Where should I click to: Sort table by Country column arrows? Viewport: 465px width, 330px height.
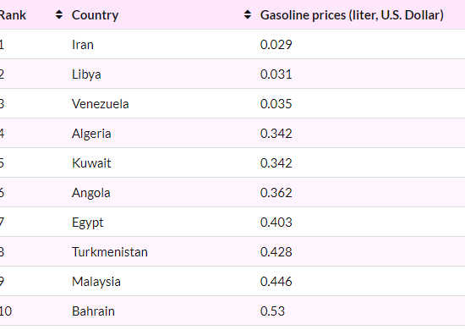click(248, 14)
